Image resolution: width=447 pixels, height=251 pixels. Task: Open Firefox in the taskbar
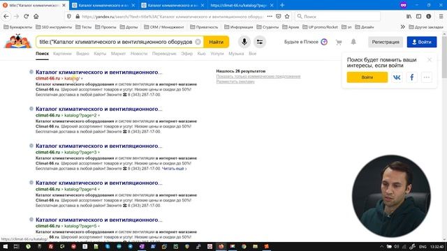[x=221, y=246]
